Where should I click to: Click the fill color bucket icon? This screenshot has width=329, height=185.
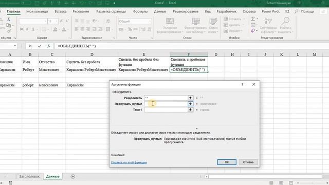[55, 29]
